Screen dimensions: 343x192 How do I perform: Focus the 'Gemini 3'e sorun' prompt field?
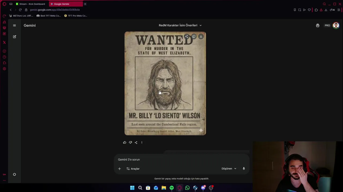182,159
